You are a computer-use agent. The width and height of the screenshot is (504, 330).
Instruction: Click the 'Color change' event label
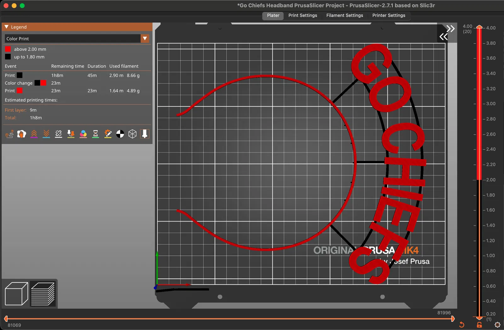point(19,83)
